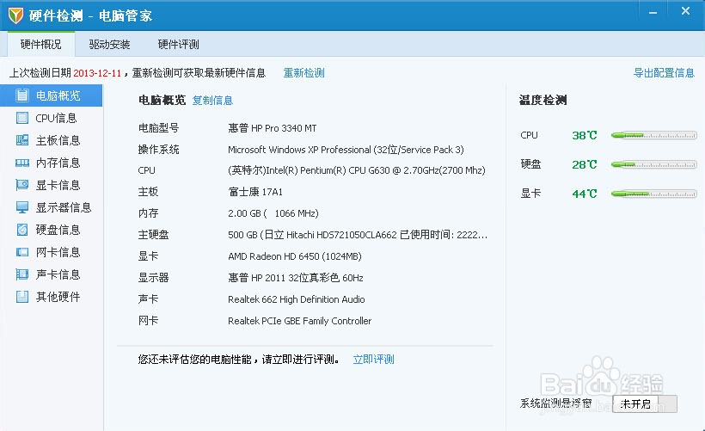Click the date 2013-12-11
705x431 pixels.
[97, 73]
